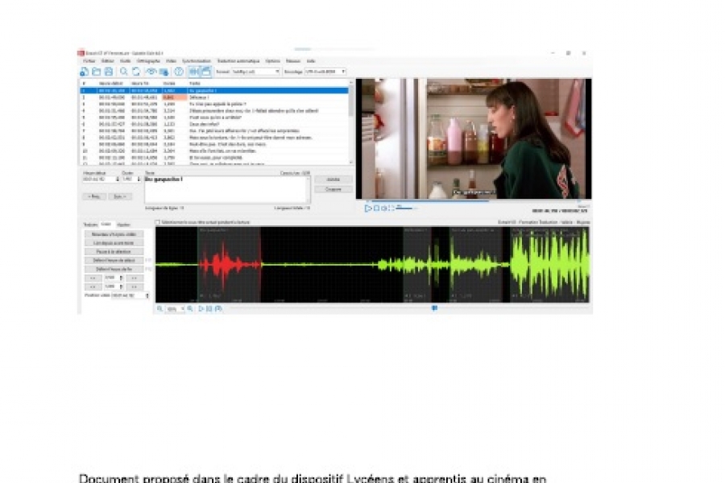The width and height of the screenshot is (725, 483).
Task: Click the Help question mark toolbar icon
Action: [x=179, y=72]
